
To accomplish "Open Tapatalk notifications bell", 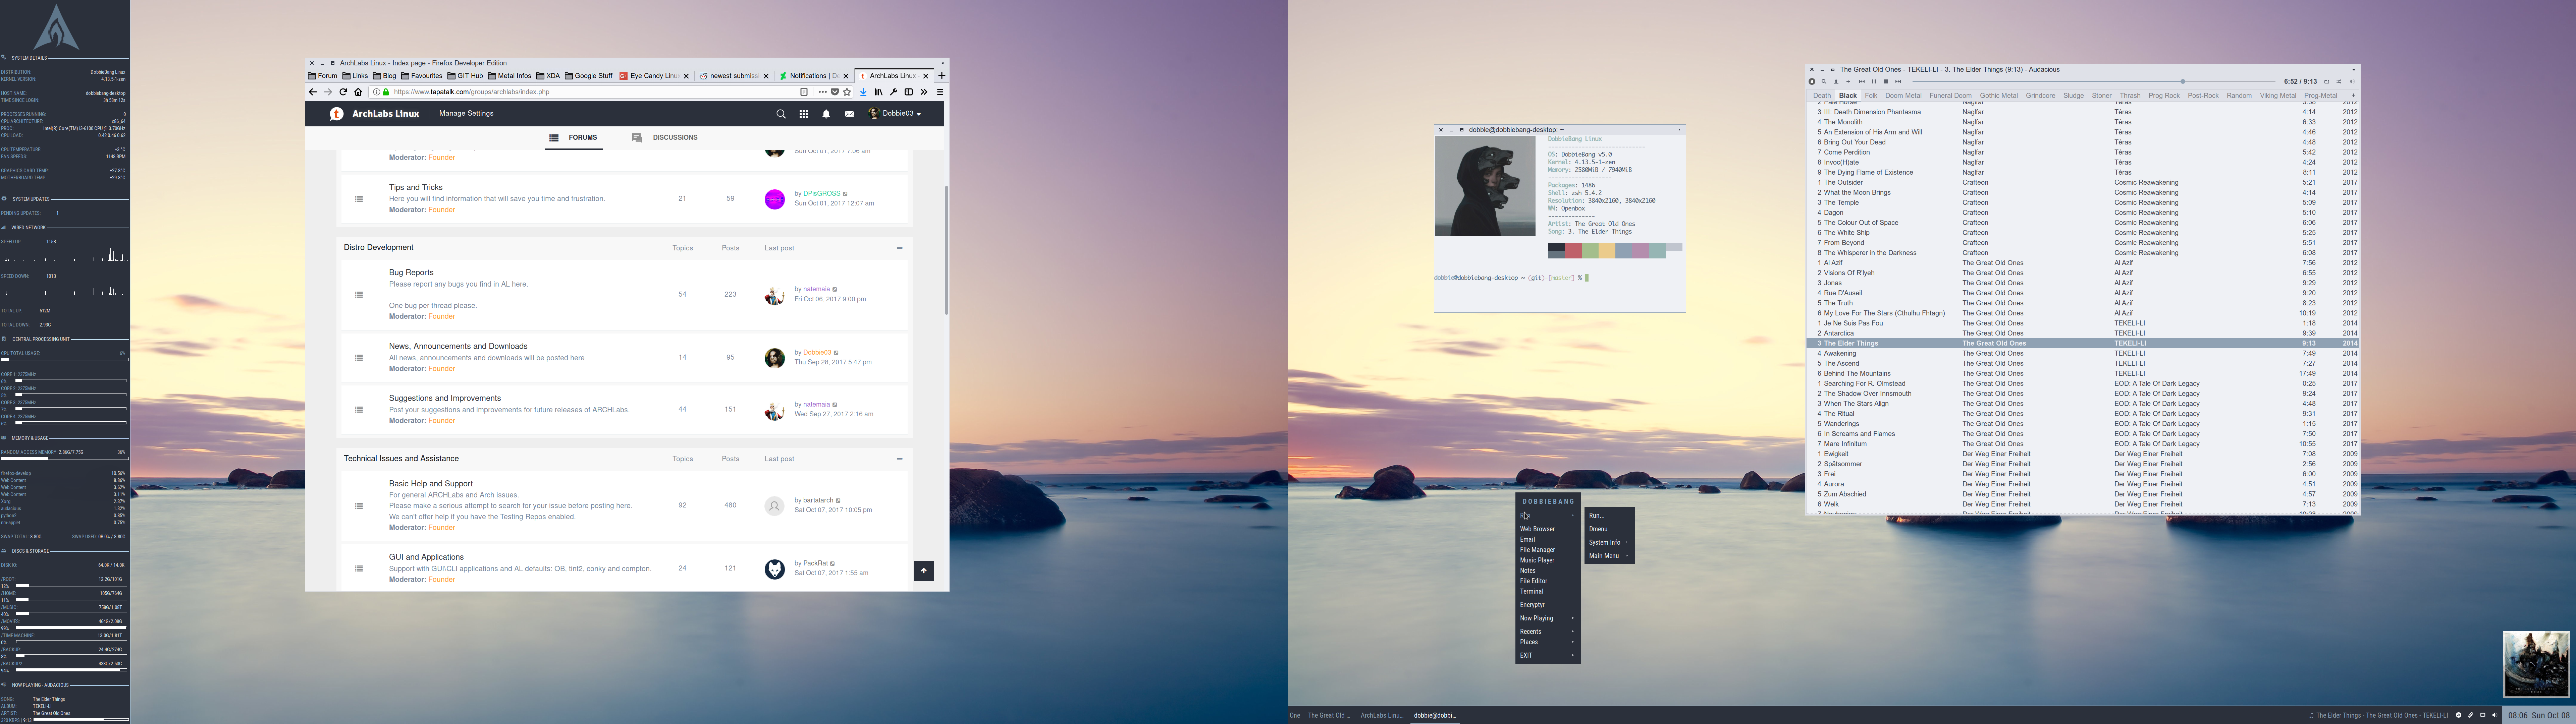I will point(826,114).
